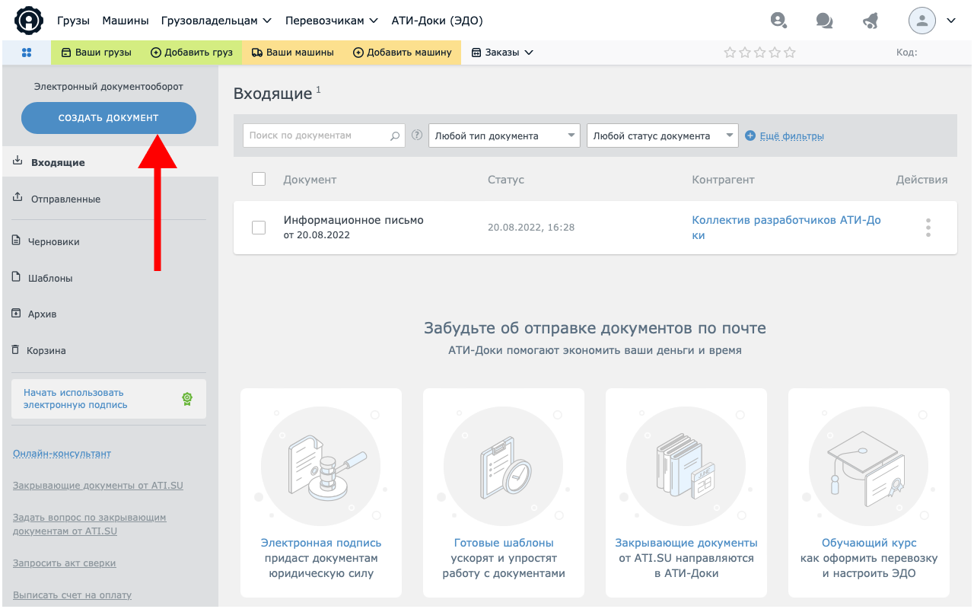Click the Готовые шаблоны card link
This screenshot has height=609, width=974.
(504, 543)
